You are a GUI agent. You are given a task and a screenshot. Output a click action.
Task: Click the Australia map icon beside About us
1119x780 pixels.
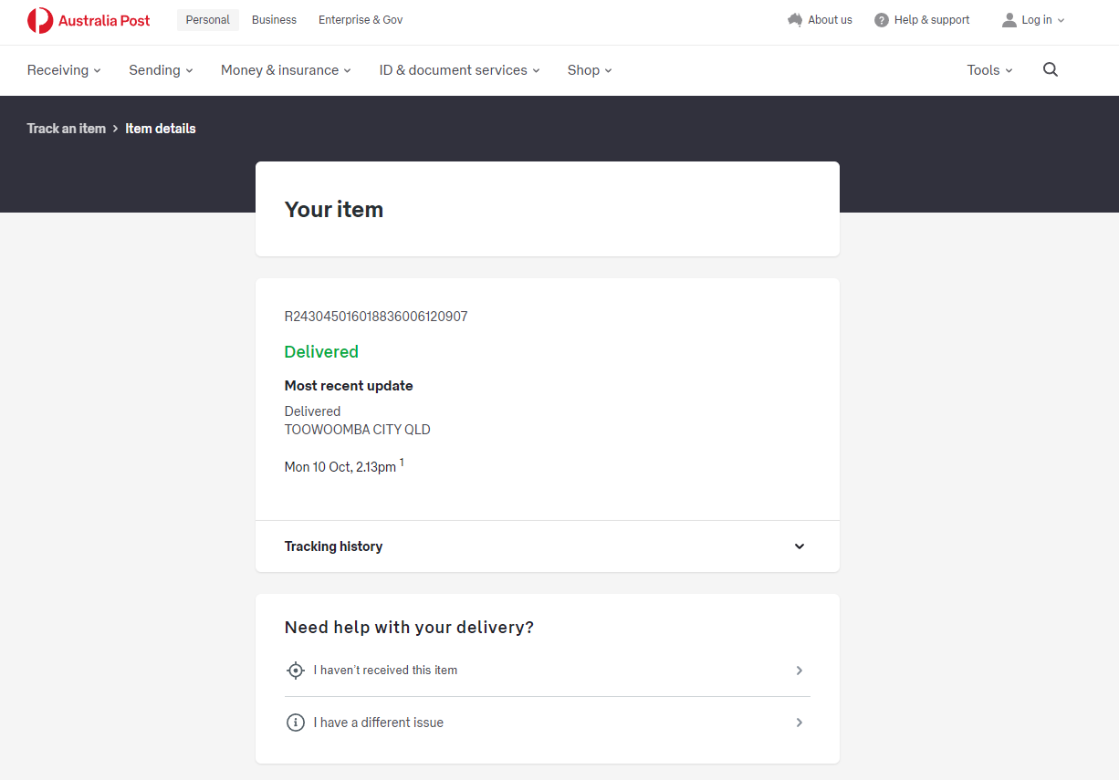click(794, 20)
